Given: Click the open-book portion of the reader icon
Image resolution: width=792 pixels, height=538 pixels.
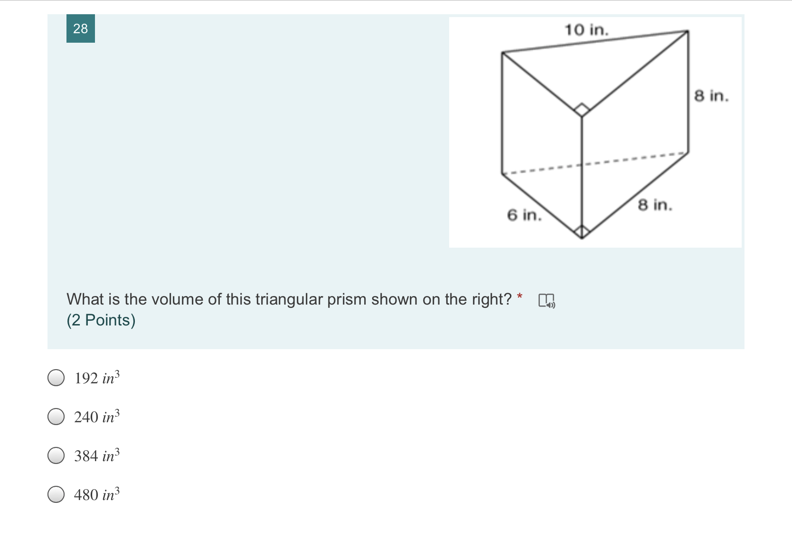Looking at the screenshot, I should pos(543,298).
